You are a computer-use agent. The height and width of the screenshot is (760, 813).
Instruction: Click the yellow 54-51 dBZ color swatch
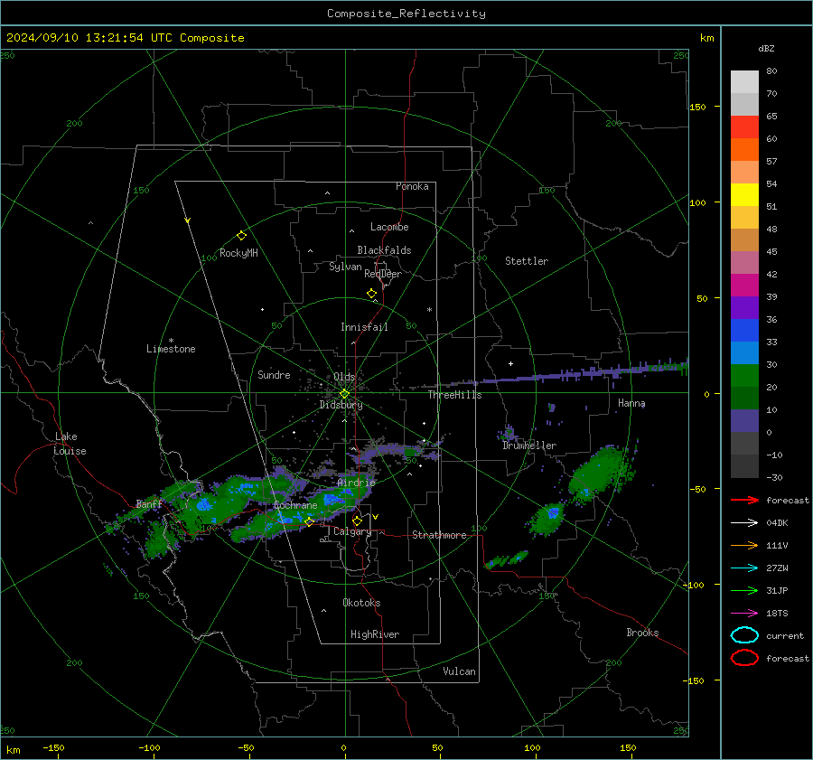click(744, 195)
